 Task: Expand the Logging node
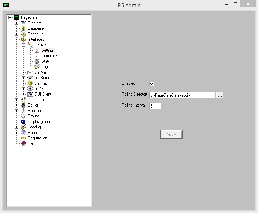[x=16, y=127]
